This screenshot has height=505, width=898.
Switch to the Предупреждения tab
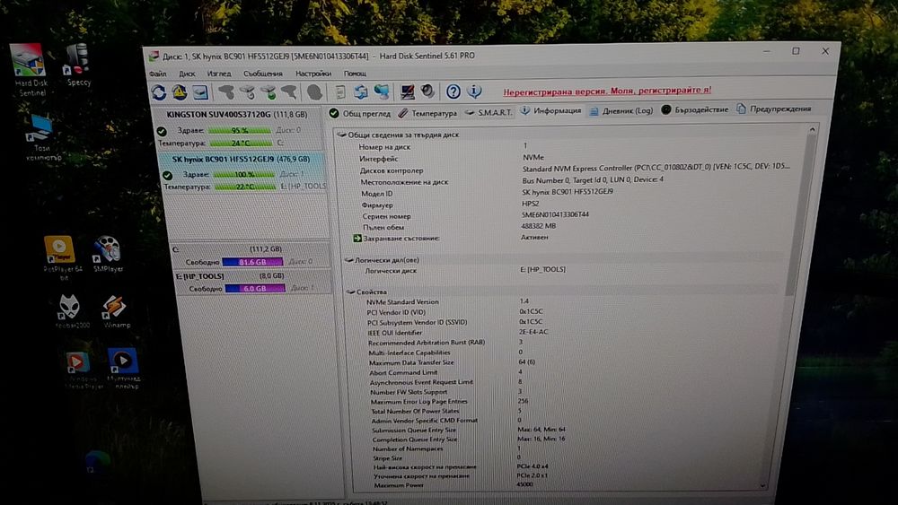click(774, 109)
